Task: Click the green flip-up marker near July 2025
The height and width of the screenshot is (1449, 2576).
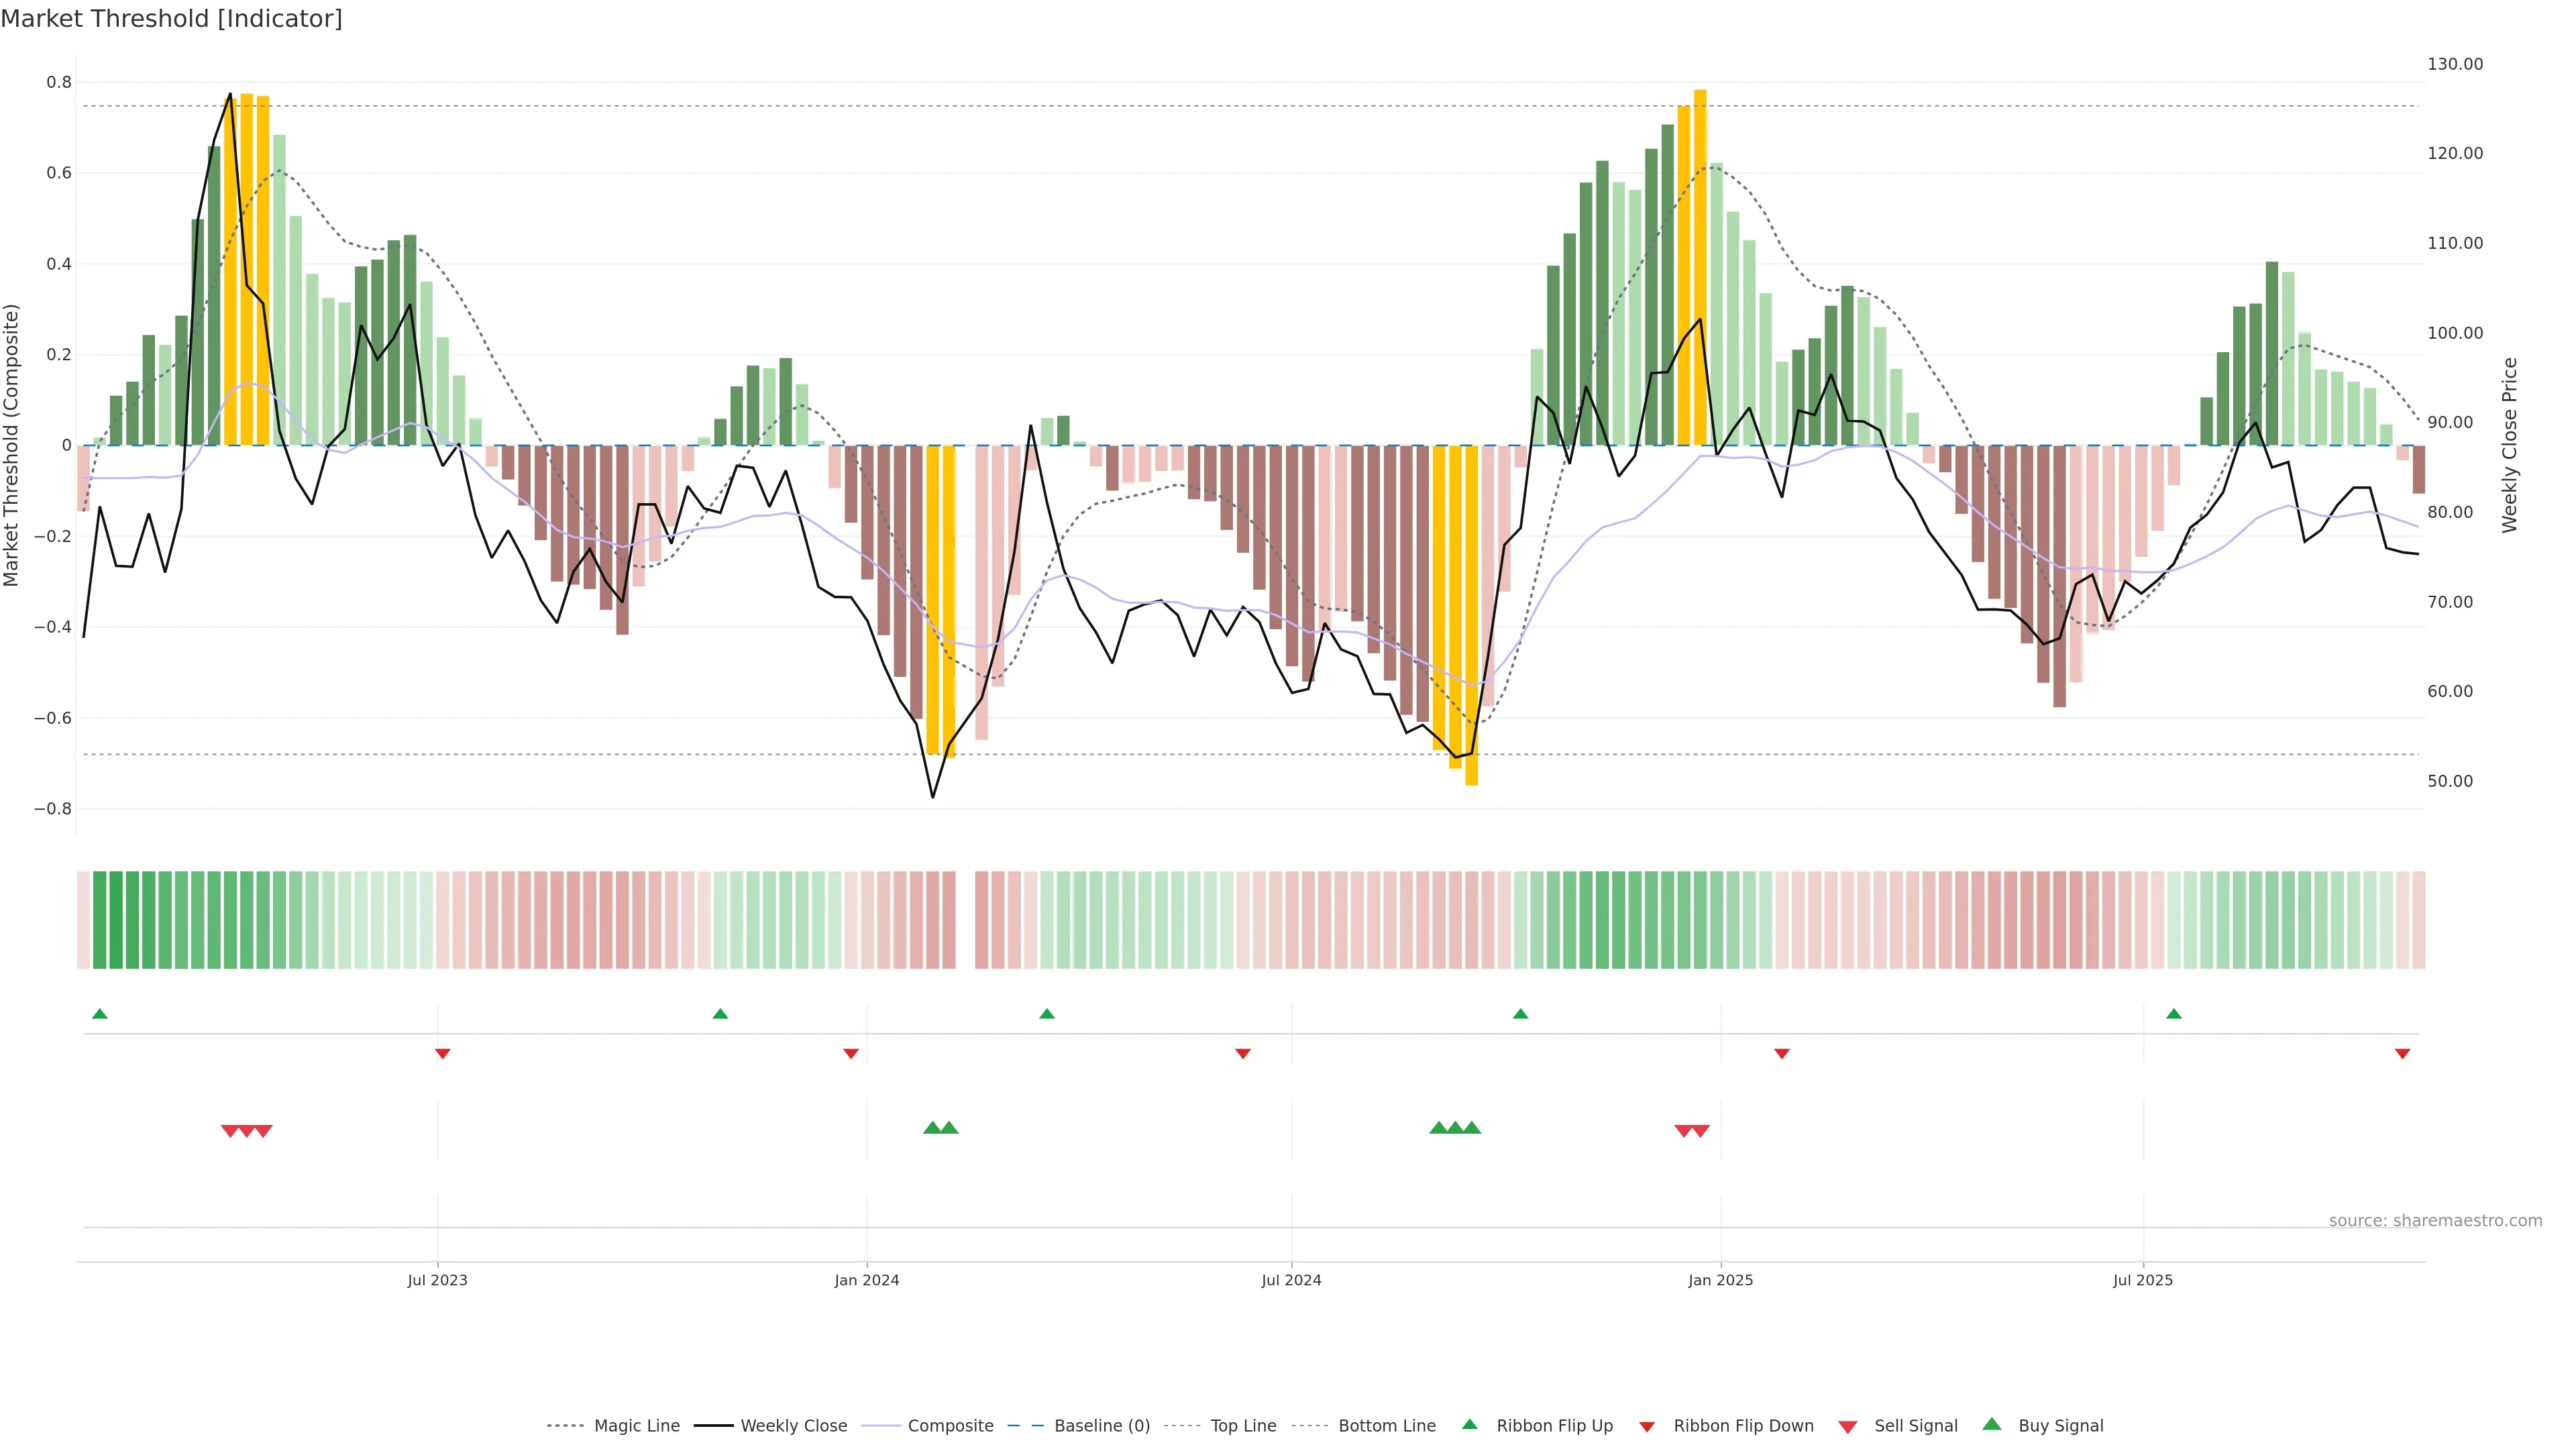Action: [2173, 1014]
